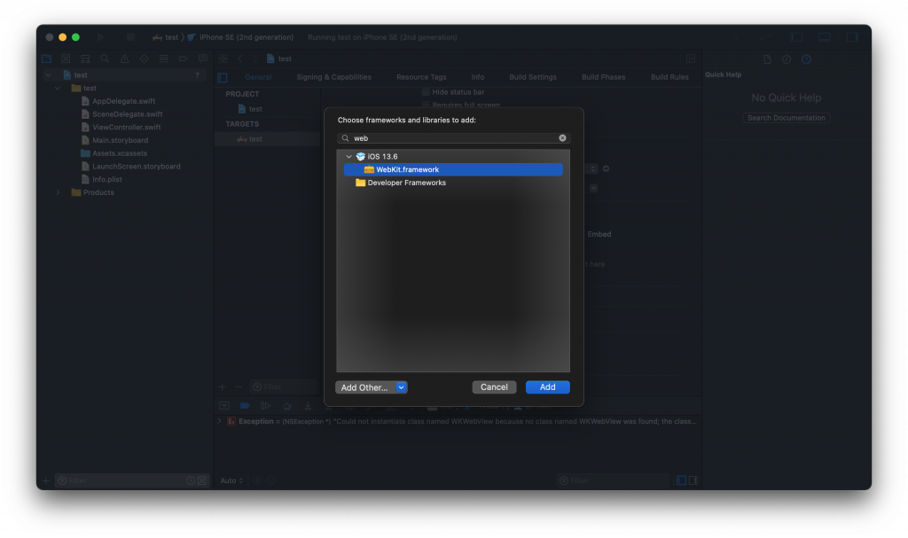Switch to the Build Rules tab
The image size is (908, 538).
(669, 77)
